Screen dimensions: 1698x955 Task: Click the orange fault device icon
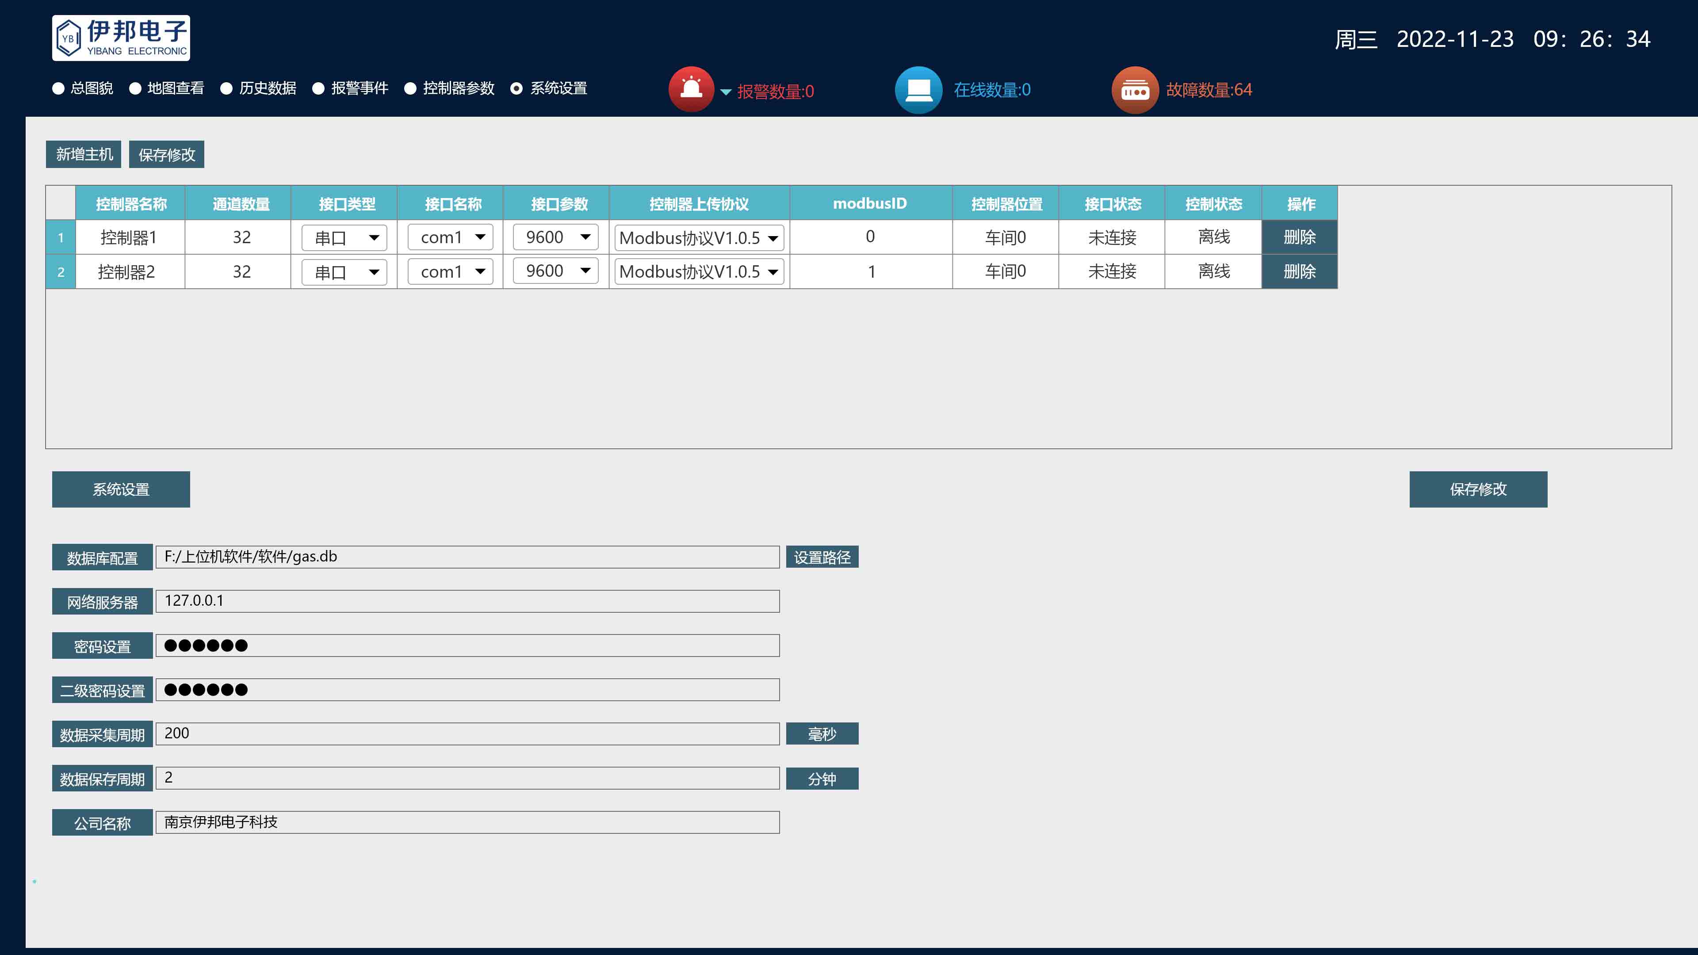pos(1134,90)
